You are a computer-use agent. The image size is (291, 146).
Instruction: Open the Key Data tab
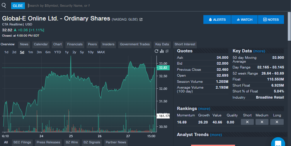162,44
